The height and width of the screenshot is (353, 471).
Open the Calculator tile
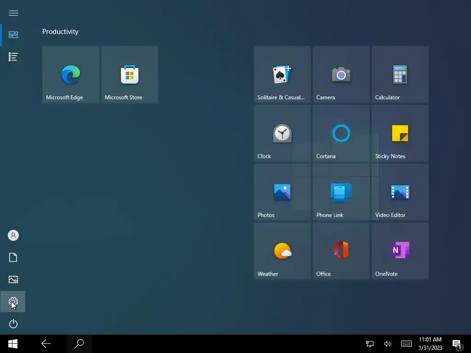(400, 74)
